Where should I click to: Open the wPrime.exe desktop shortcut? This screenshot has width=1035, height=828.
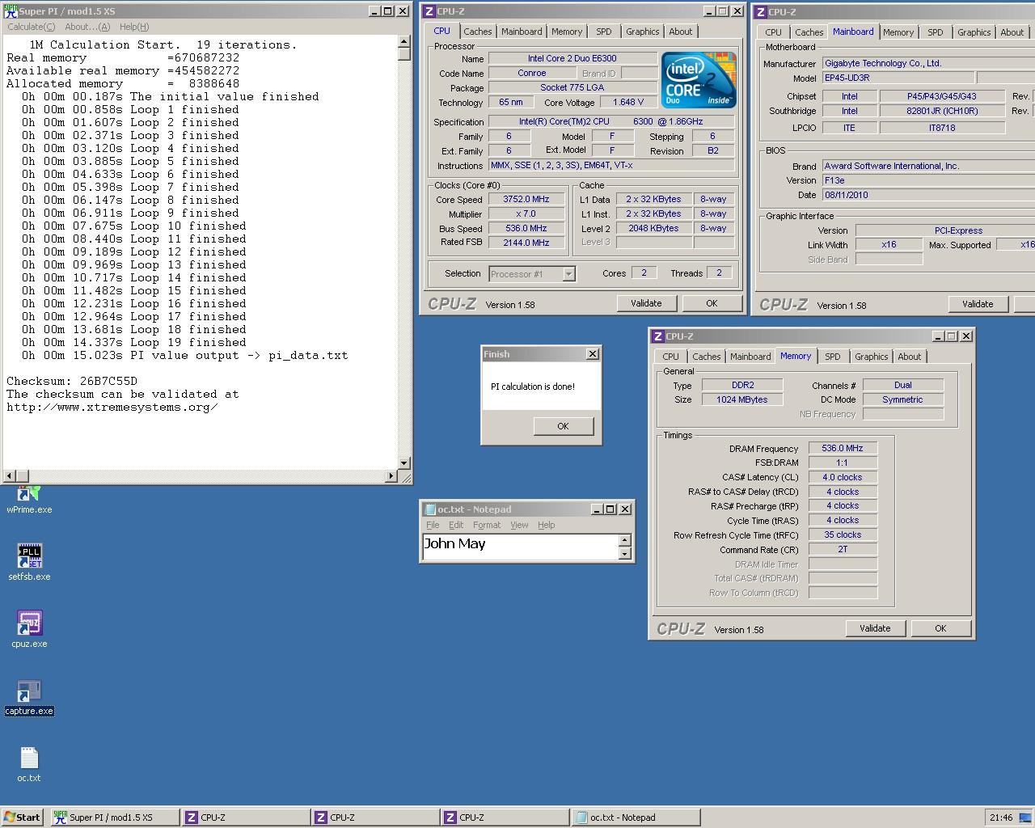(29, 499)
